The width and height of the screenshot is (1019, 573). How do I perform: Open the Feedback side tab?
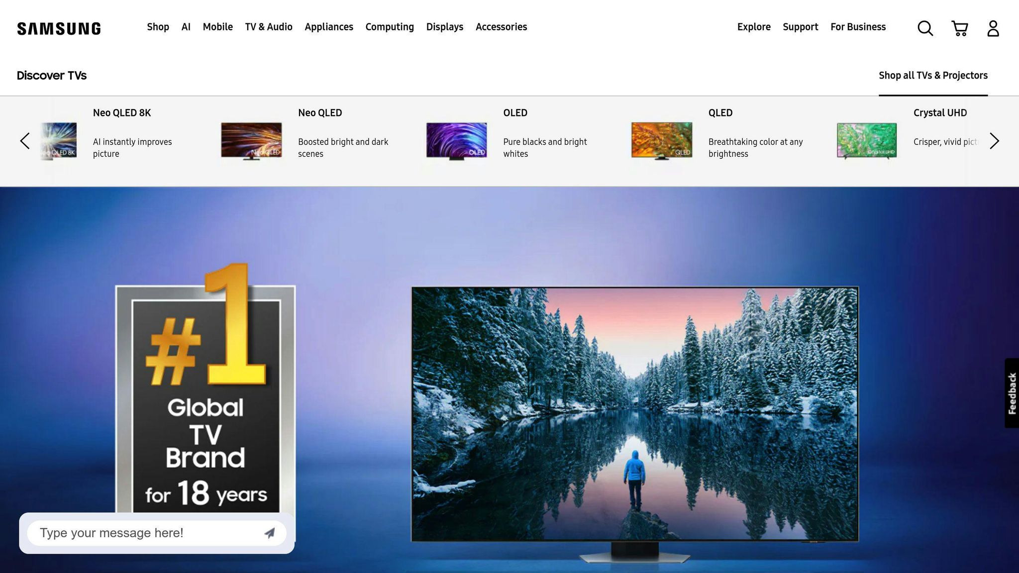(x=1012, y=393)
